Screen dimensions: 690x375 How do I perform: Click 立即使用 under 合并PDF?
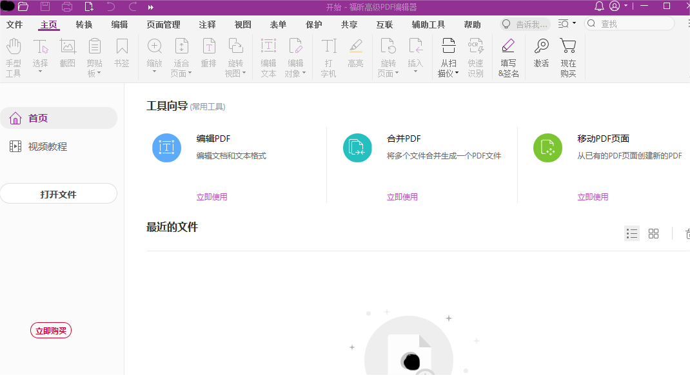click(x=402, y=197)
